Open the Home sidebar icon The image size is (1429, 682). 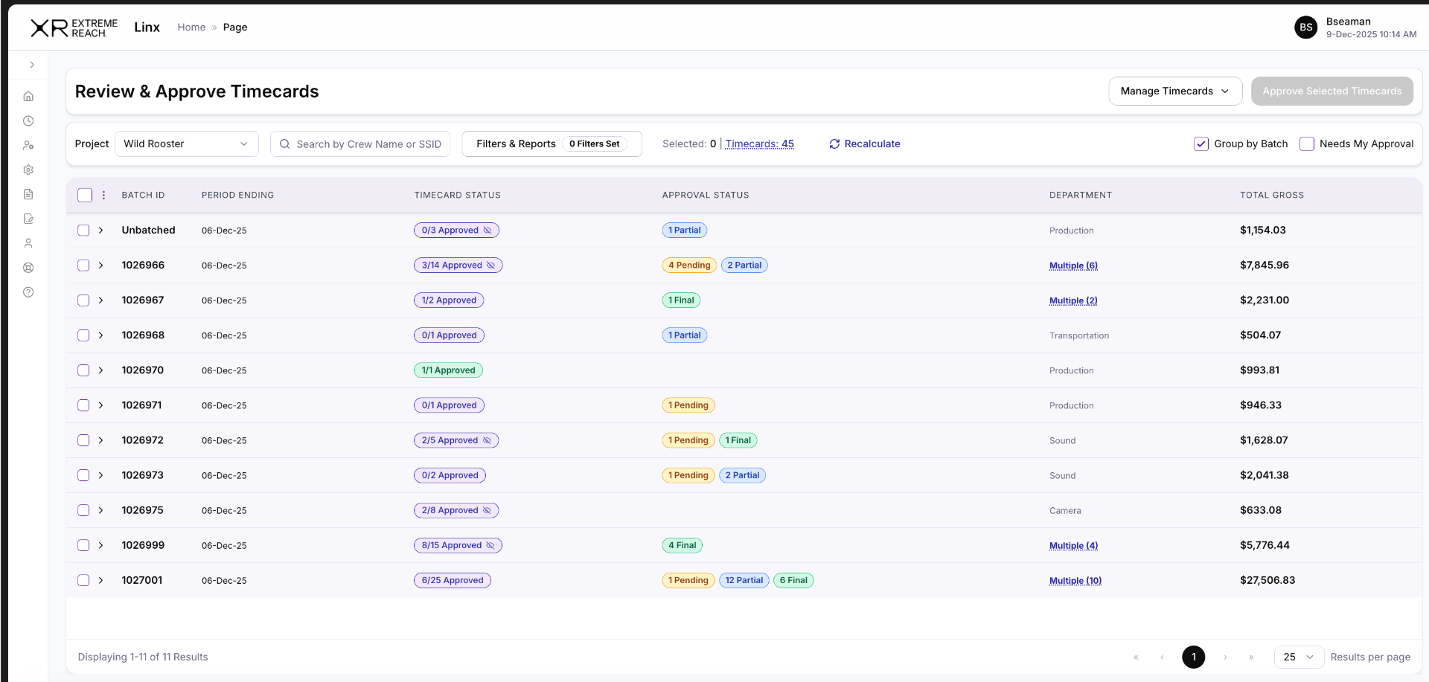point(28,96)
